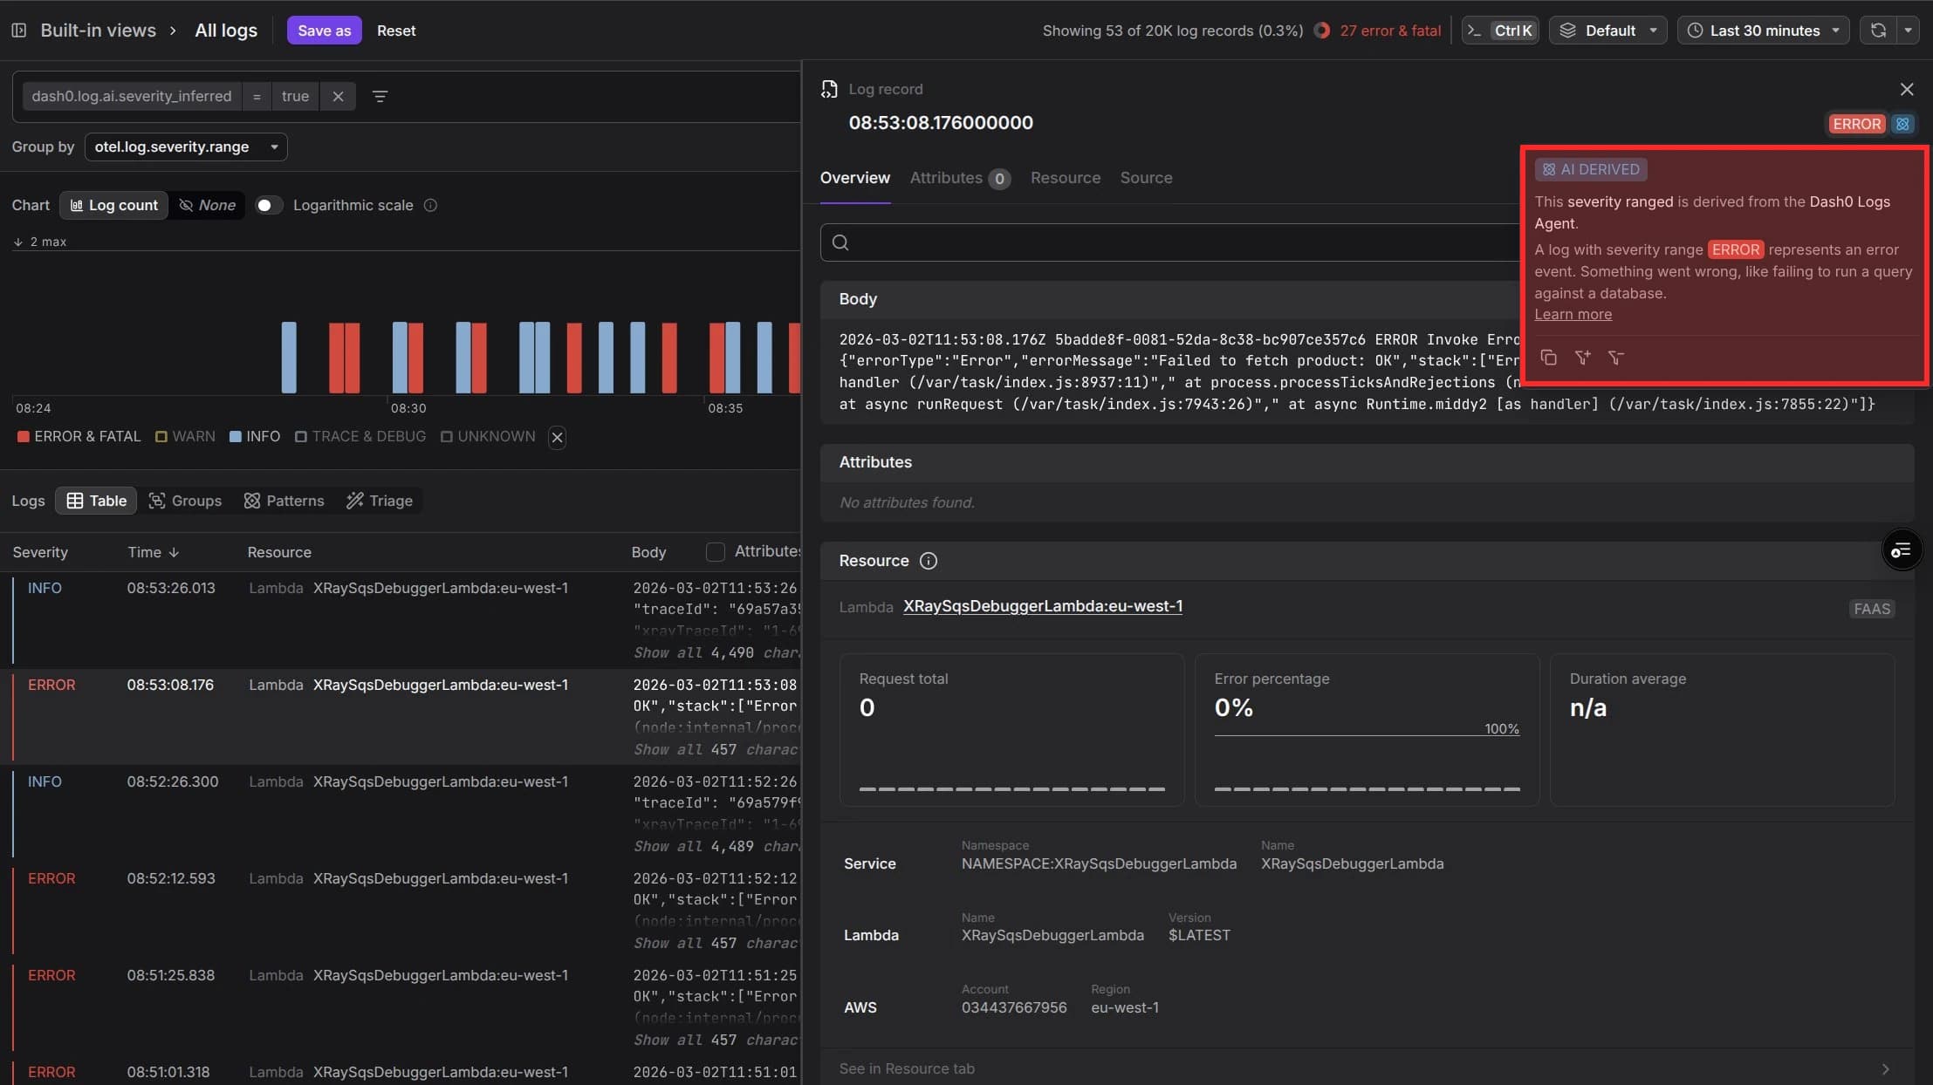
Task: Open the Group by otel.log.severity.range dropdown
Action: [186, 147]
